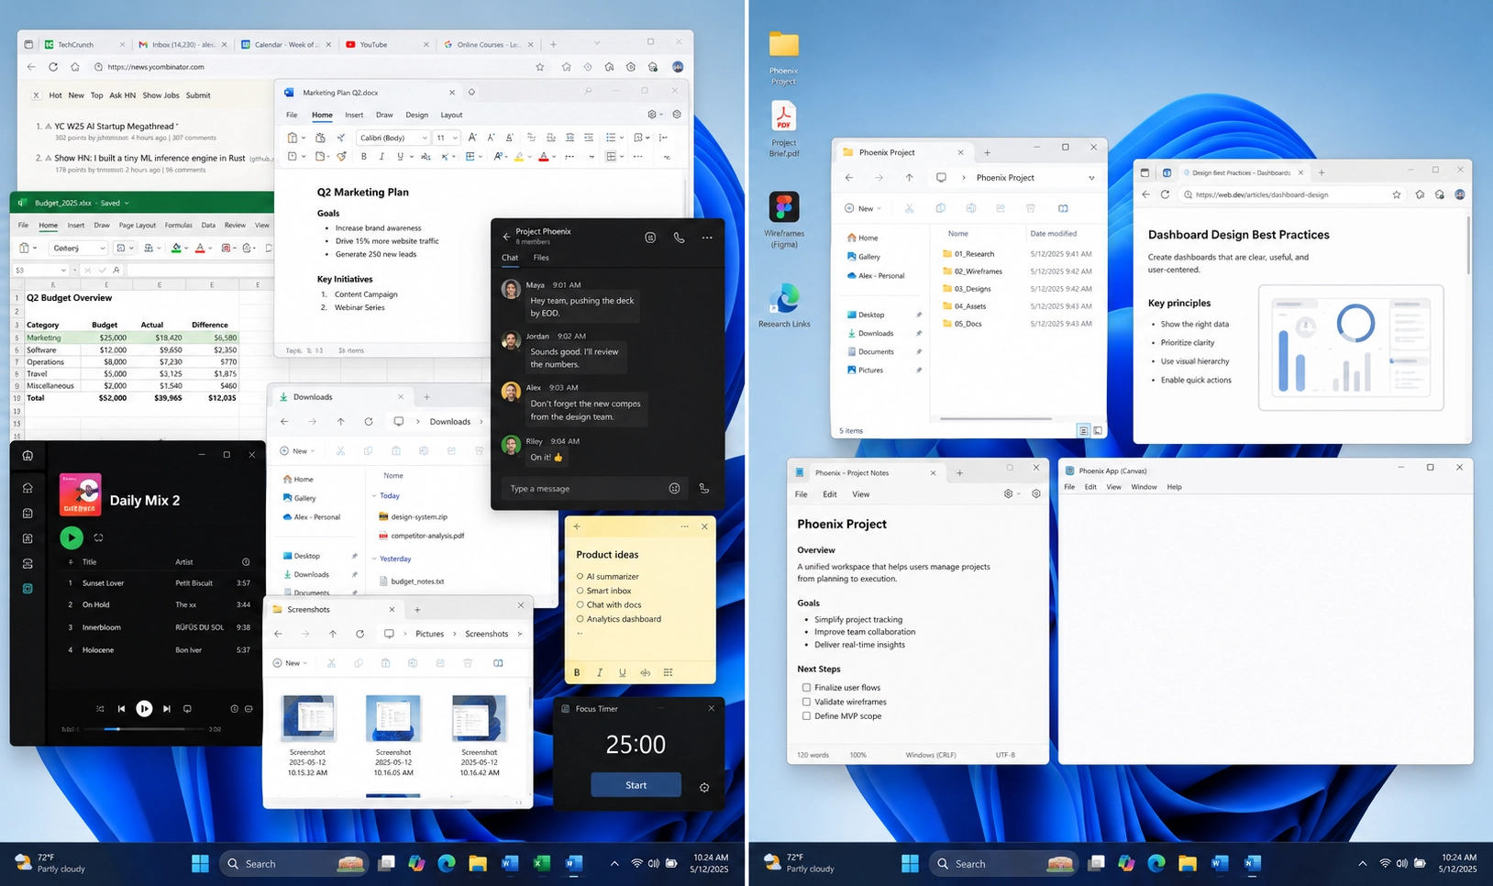
Task: Open the Edit menu in Project Notes
Action: pyautogui.click(x=830, y=494)
